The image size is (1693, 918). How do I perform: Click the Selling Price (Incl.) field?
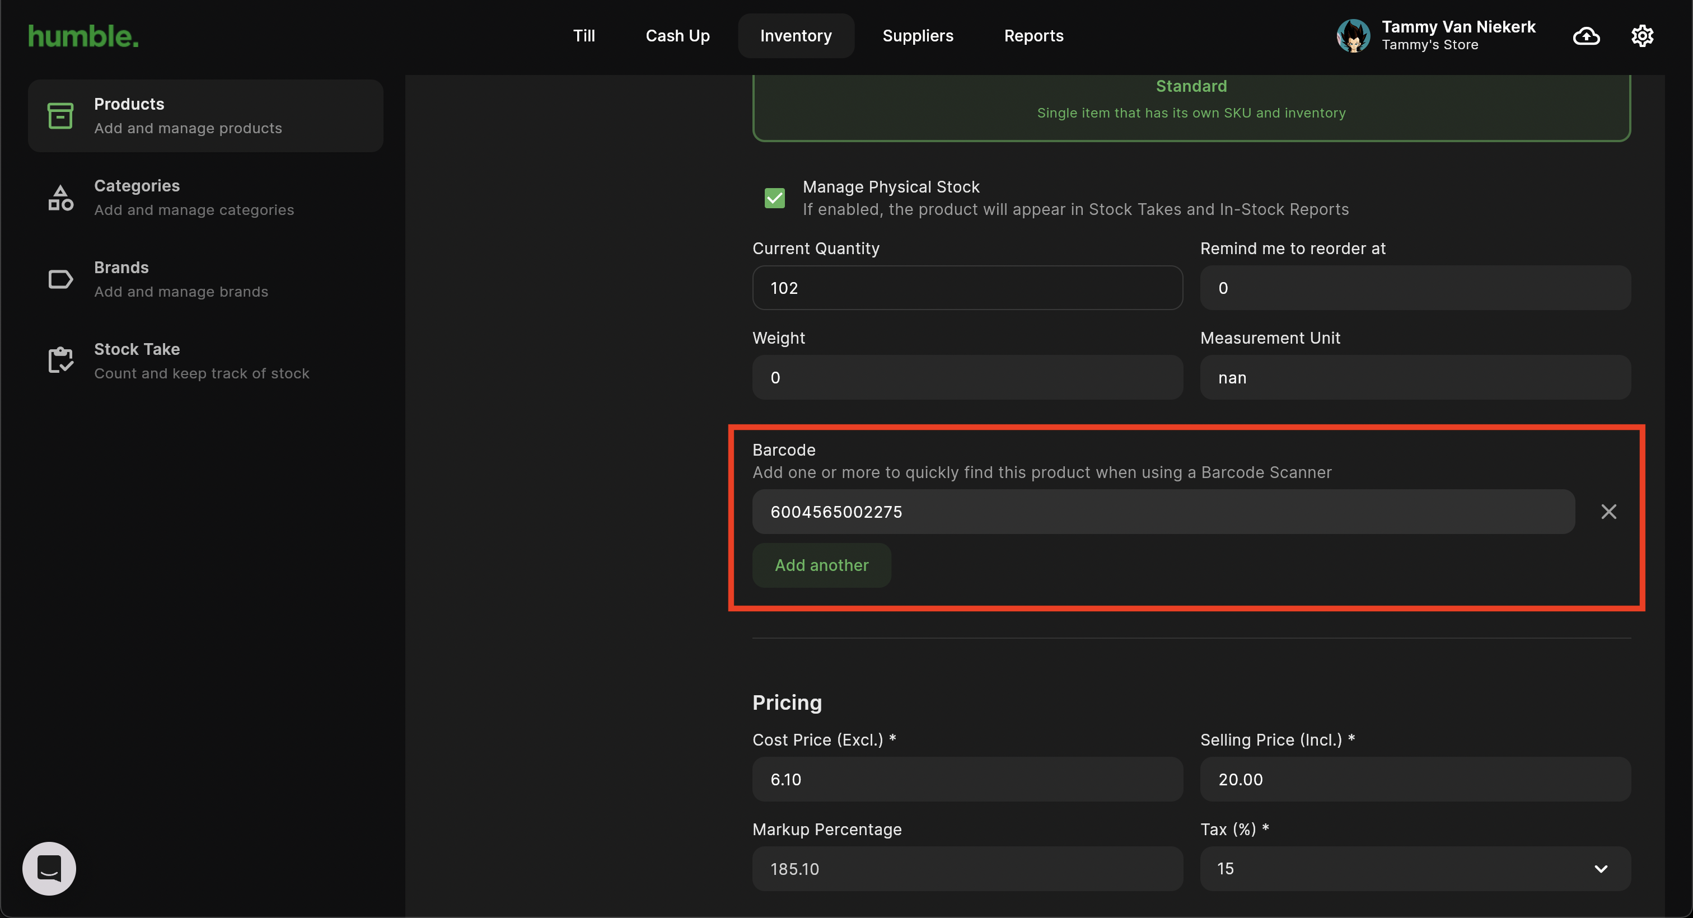1415,779
